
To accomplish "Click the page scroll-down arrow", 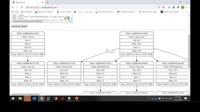I will (x=189, y=92).
